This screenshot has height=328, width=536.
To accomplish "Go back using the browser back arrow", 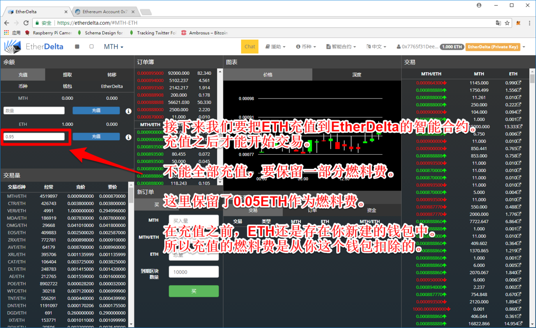I will (x=6, y=23).
